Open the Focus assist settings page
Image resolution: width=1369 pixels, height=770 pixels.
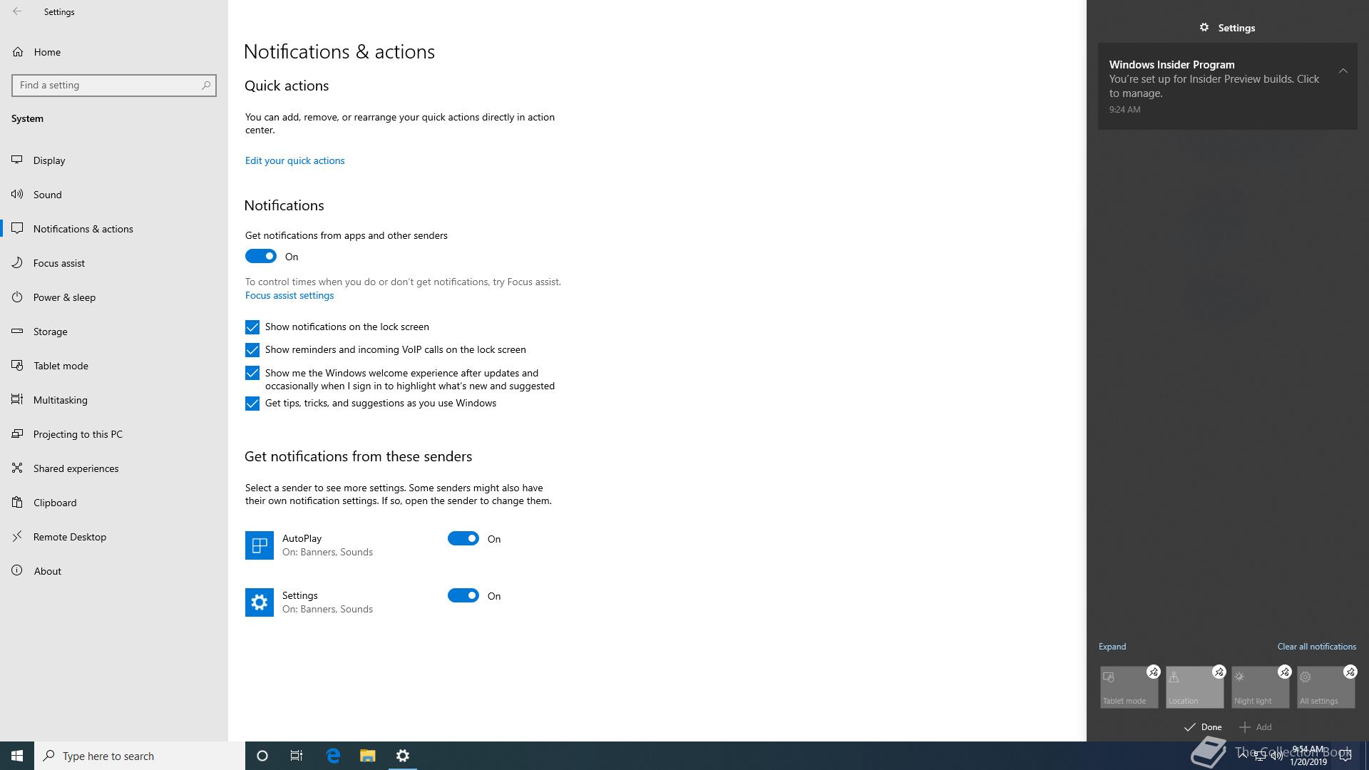(114, 263)
